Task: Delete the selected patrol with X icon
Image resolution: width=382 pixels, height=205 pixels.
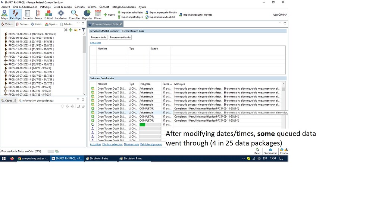Action: point(66,30)
